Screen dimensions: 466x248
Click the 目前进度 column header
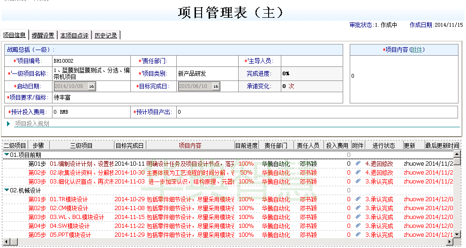[247, 146]
